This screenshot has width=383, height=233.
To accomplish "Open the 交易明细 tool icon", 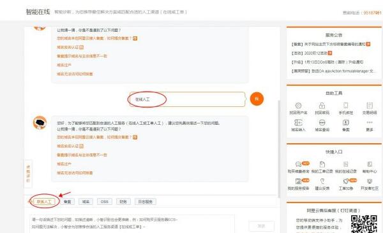I will tap(370, 106).
